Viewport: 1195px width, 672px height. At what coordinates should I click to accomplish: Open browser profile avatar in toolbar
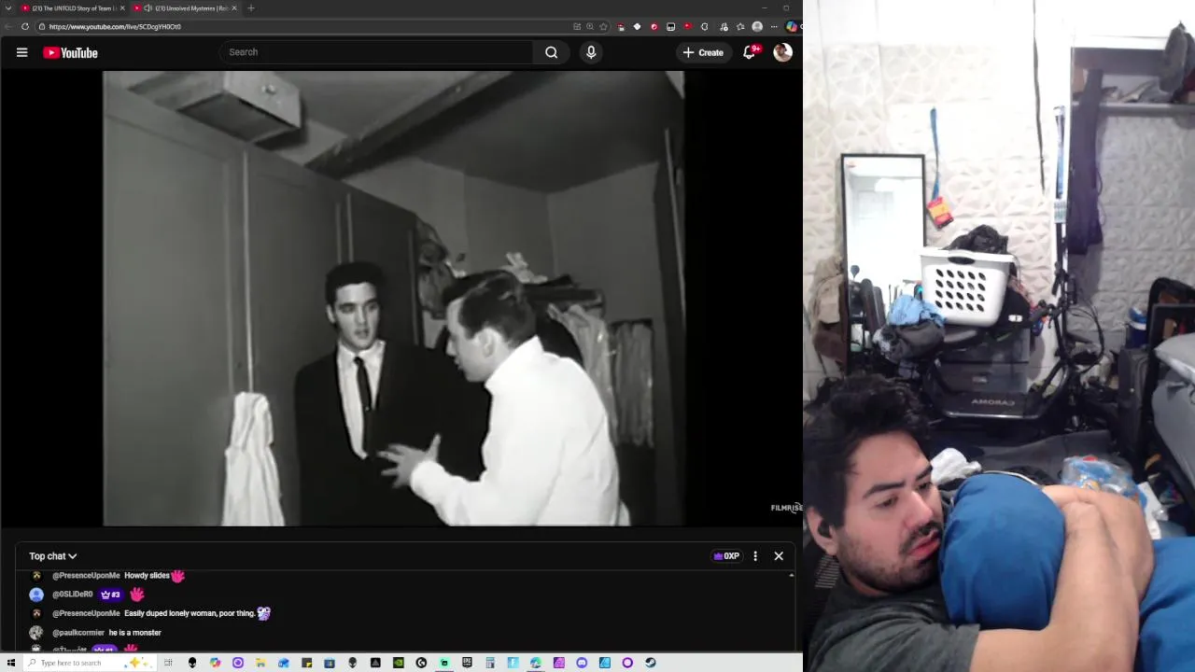757,26
